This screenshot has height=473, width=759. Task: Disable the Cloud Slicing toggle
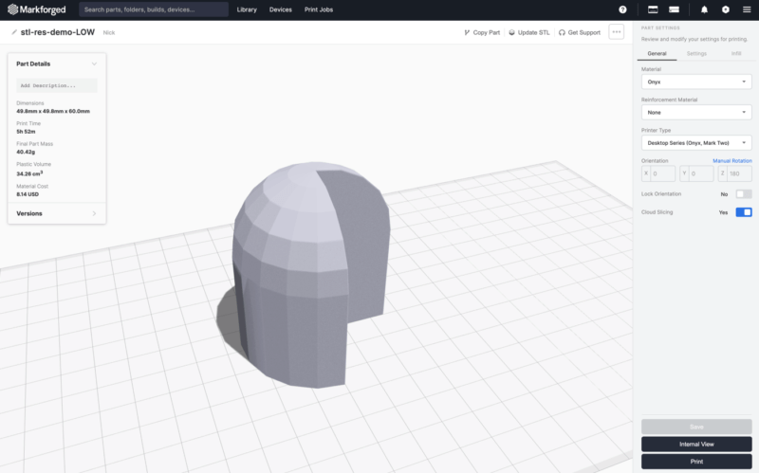point(744,212)
